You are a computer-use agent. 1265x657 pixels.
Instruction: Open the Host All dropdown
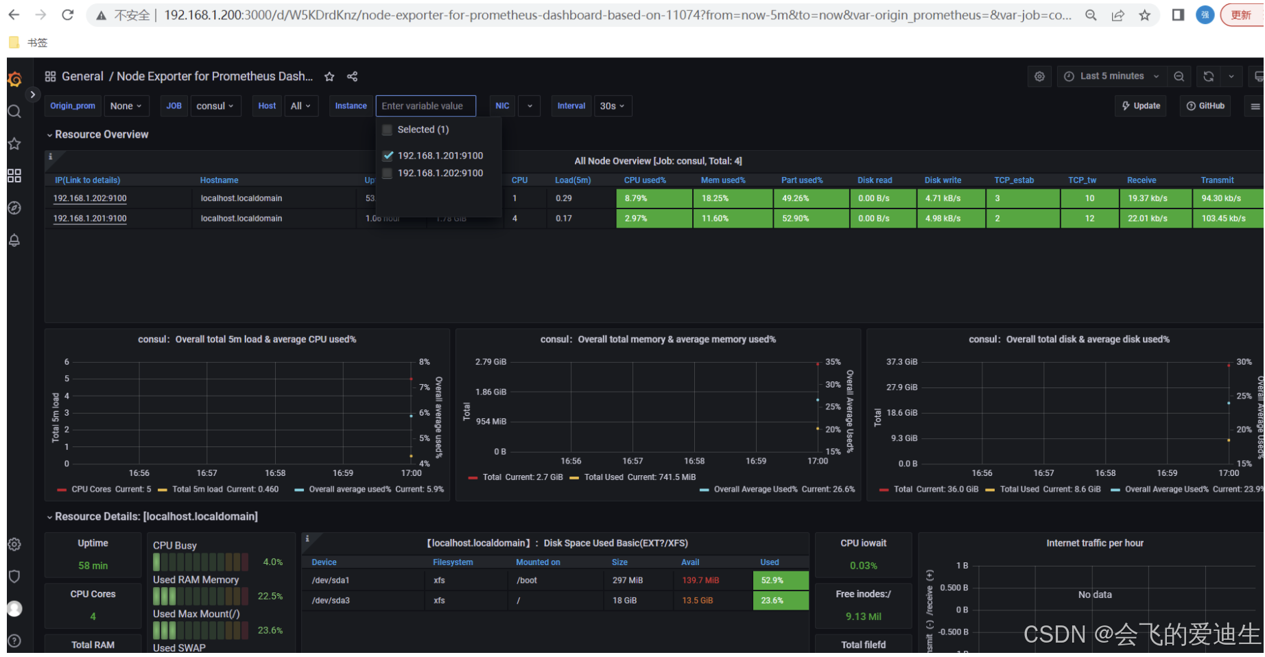pyautogui.click(x=301, y=106)
